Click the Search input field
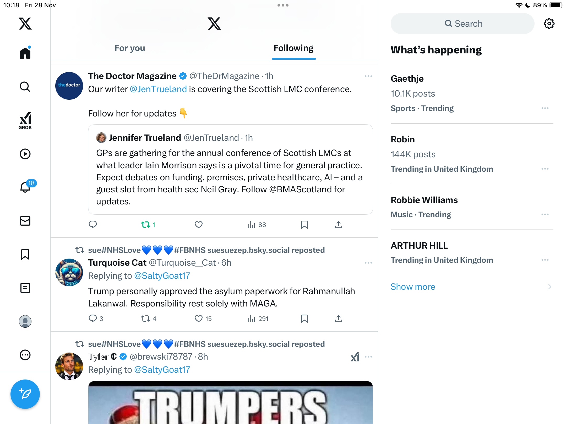566x424 pixels. tap(462, 24)
